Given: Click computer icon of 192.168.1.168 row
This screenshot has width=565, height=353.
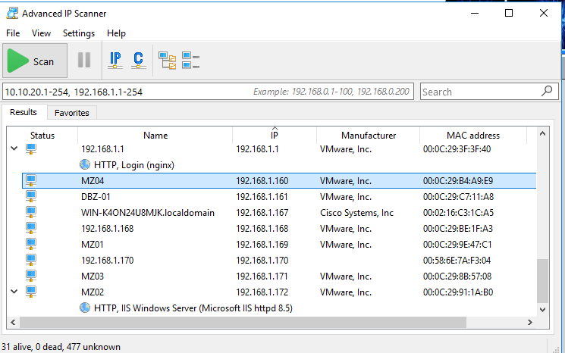Looking at the screenshot, I should tap(31, 228).
